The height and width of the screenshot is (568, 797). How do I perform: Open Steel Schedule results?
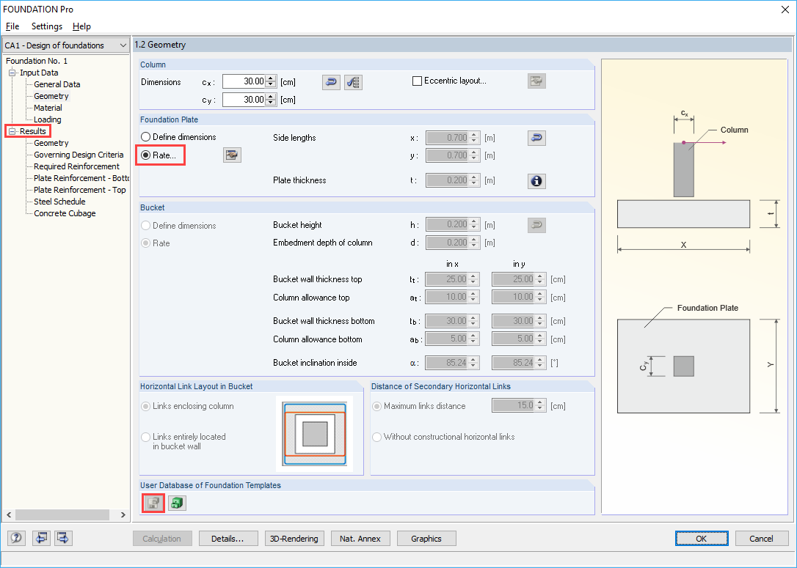[x=59, y=202]
